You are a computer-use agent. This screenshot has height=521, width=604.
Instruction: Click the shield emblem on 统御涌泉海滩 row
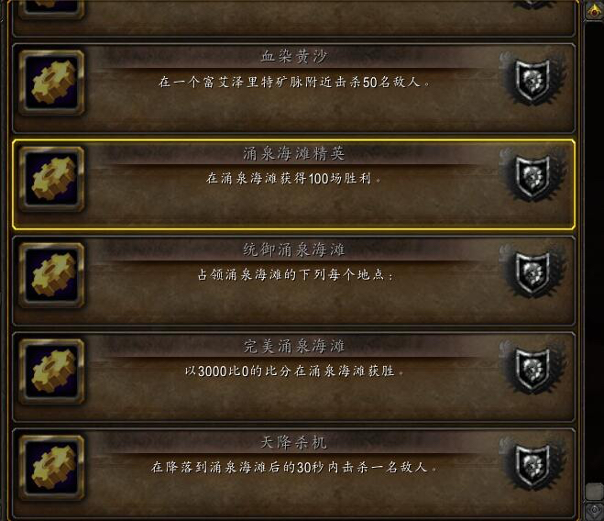coord(533,273)
